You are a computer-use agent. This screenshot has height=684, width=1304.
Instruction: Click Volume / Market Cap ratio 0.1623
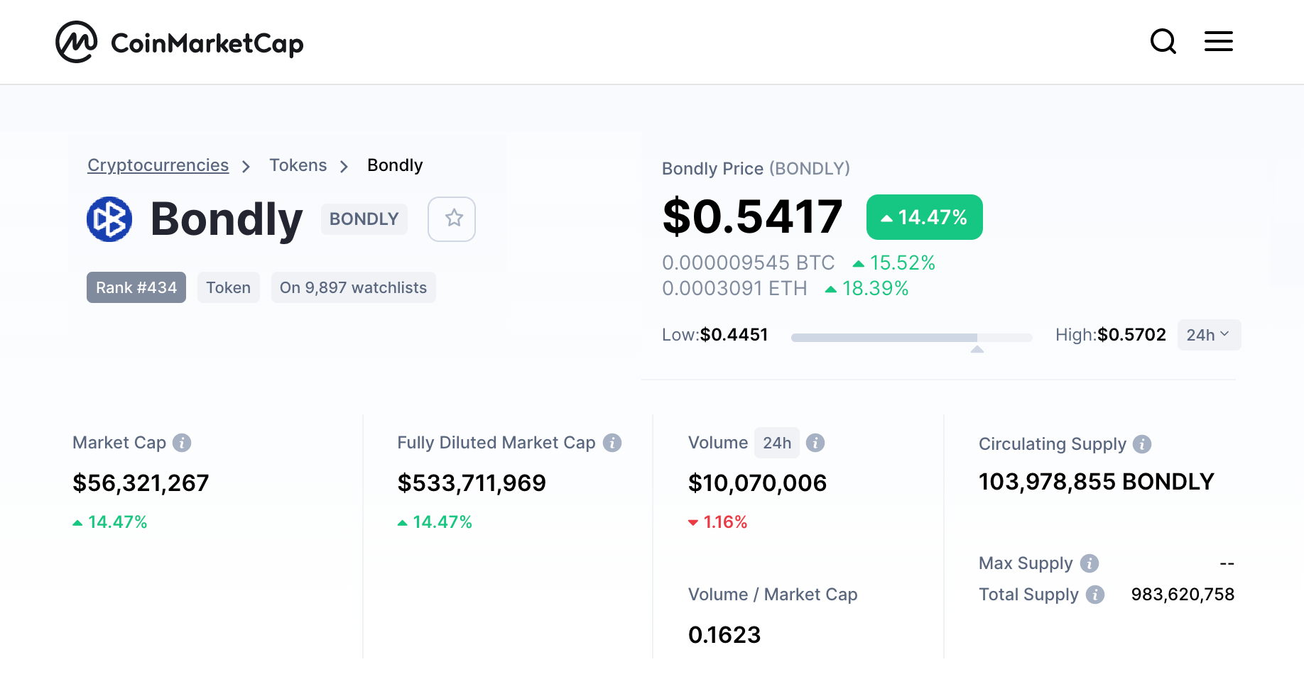724,635
